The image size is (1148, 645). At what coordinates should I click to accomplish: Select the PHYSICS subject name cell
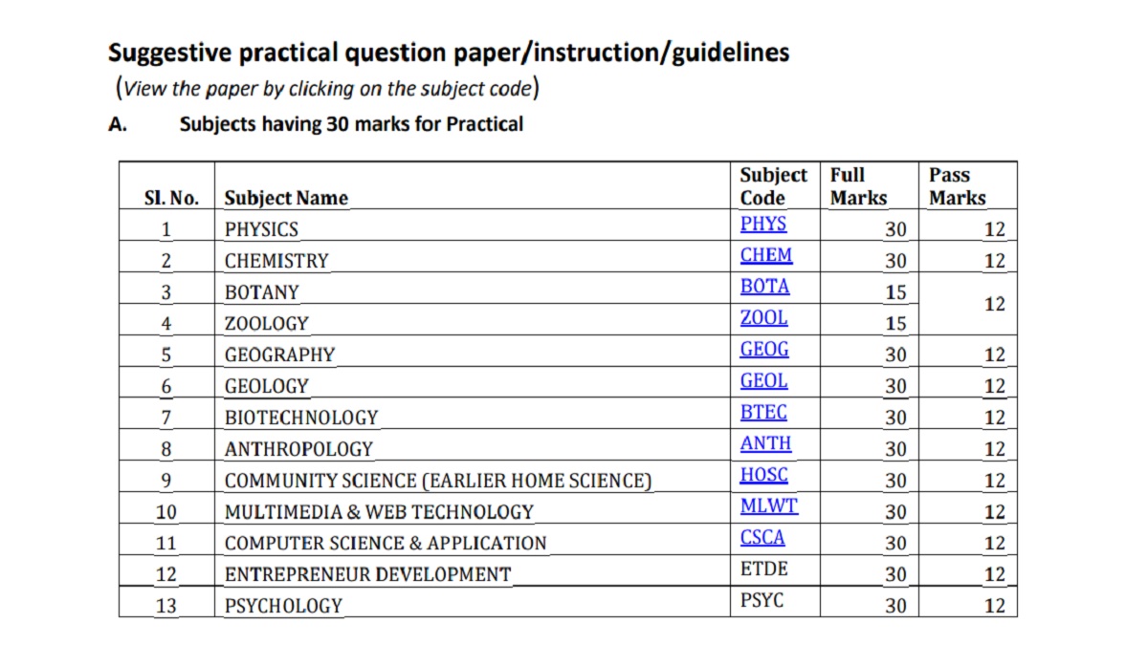click(261, 229)
